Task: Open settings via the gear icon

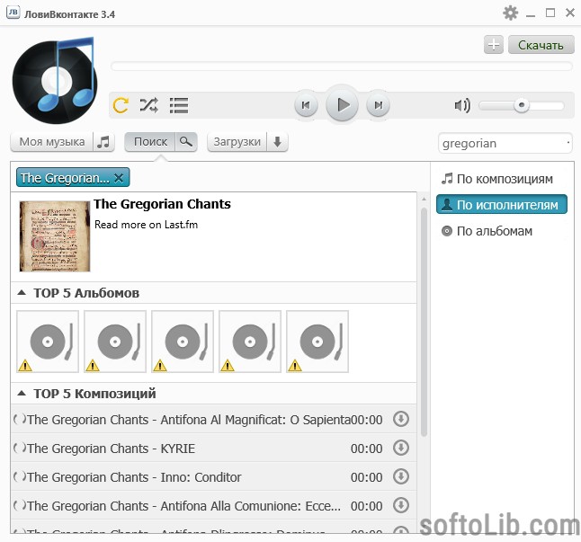Action: click(x=510, y=13)
